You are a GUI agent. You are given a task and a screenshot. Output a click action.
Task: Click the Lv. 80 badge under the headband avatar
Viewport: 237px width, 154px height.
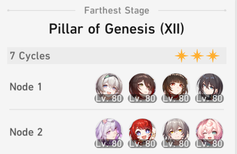point(109,99)
